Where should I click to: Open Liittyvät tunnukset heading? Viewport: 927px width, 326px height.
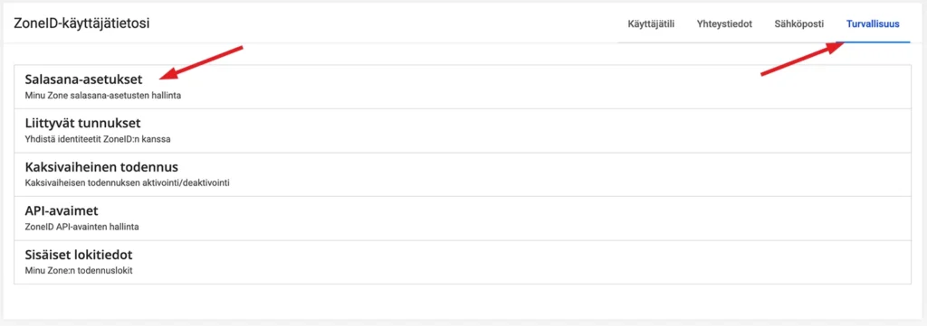point(82,123)
